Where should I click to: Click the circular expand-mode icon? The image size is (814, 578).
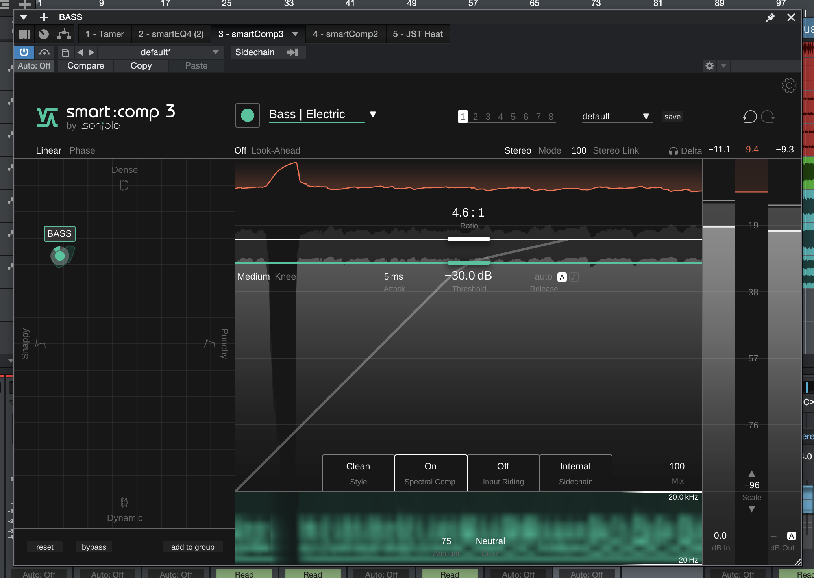[x=44, y=34]
